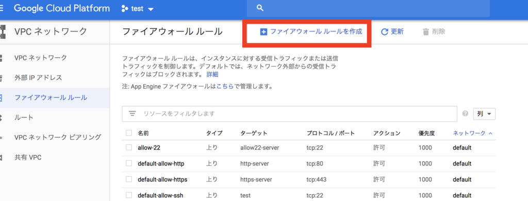This screenshot has height=201, width=528.
Task: Click the allow22-server target cell
Action: click(x=260, y=147)
